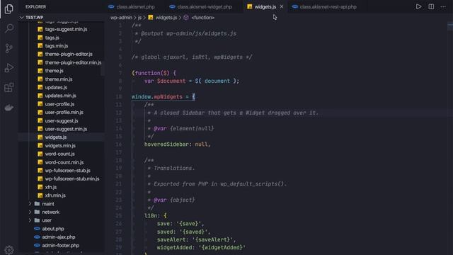The image size is (453, 255).
Task: Open user-suggest.js in the explorer
Action: tap(62, 120)
